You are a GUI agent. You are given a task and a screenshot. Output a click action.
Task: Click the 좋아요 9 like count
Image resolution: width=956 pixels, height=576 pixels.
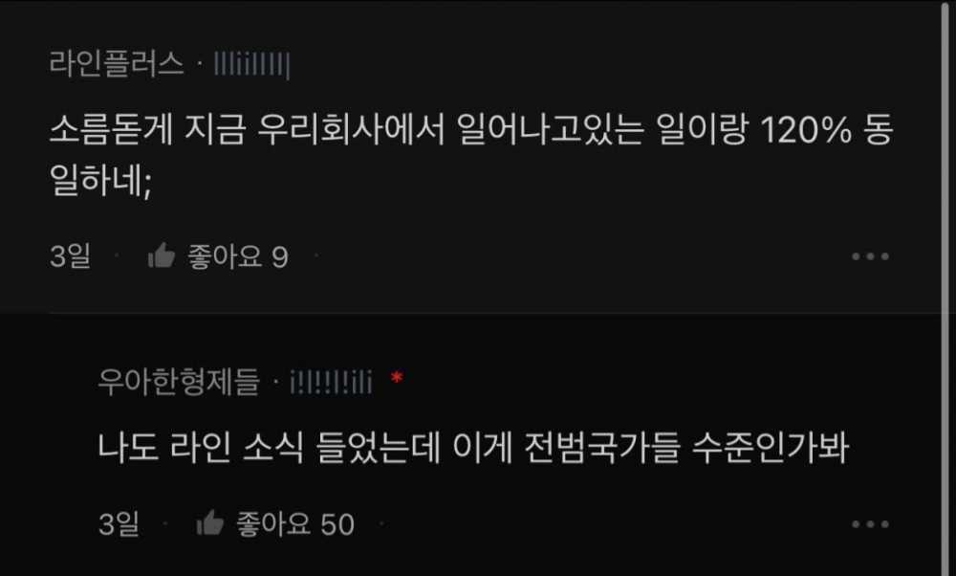coord(238,256)
